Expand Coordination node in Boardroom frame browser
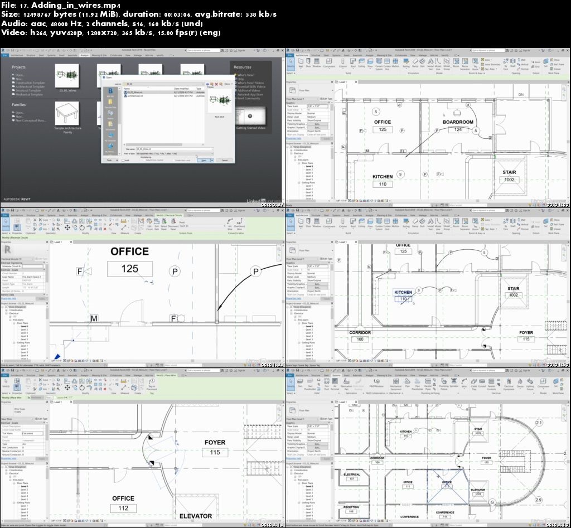 click(x=291, y=150)
